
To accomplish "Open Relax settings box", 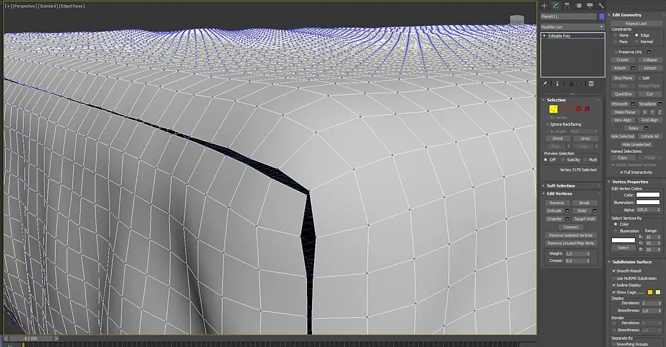I will pos(646,128).
